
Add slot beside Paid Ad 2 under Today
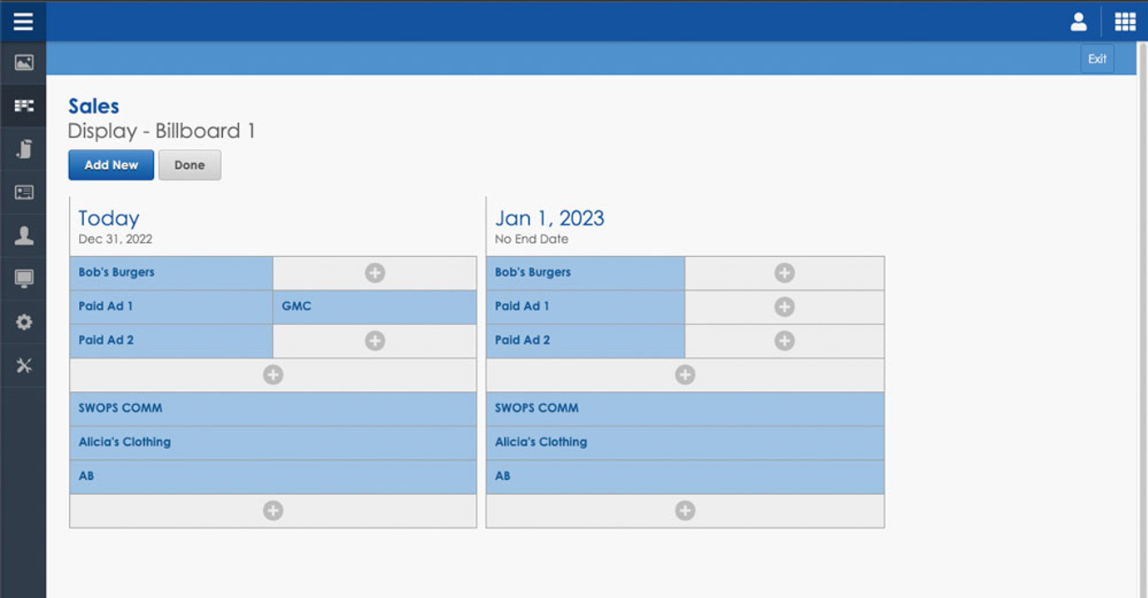(x=374, y=341)
